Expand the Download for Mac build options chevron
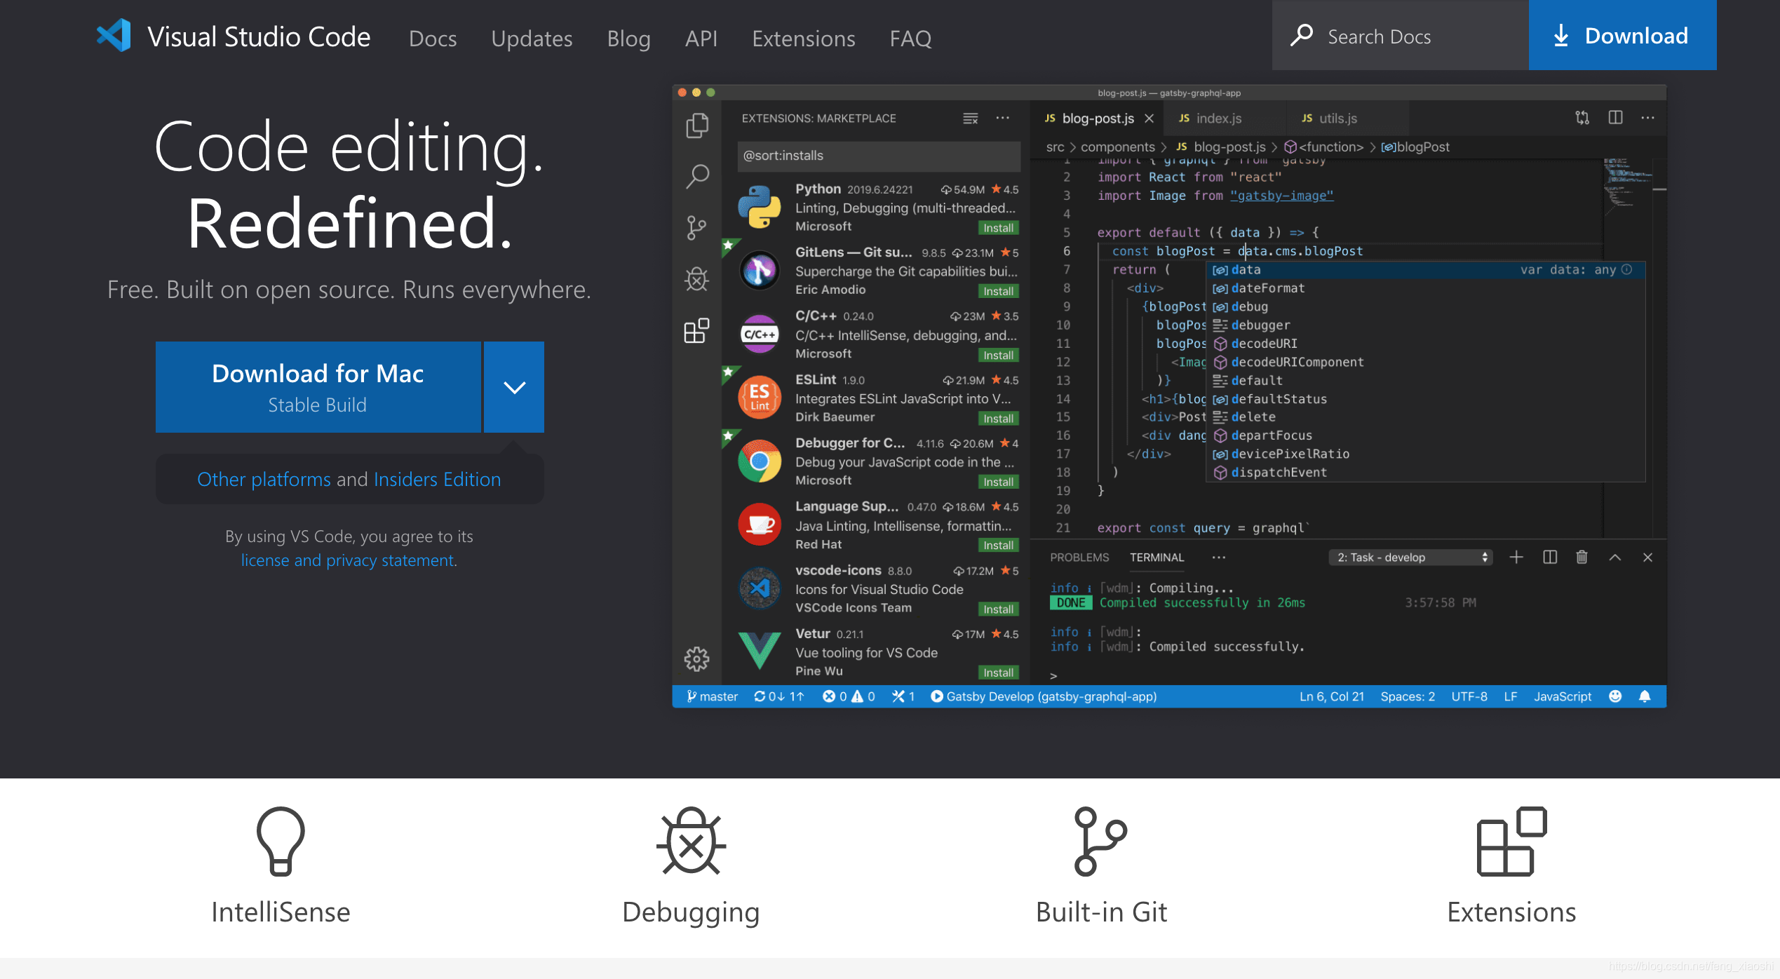This screenshot has height=979, width=1780. coord(513,386)
